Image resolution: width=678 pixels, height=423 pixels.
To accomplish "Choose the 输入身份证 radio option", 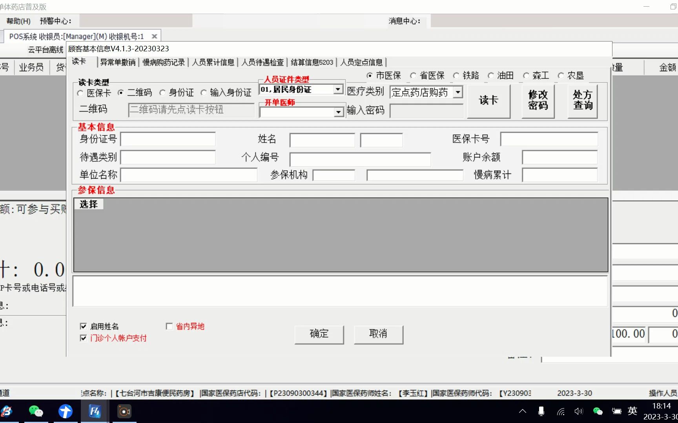I will (204, 93).
